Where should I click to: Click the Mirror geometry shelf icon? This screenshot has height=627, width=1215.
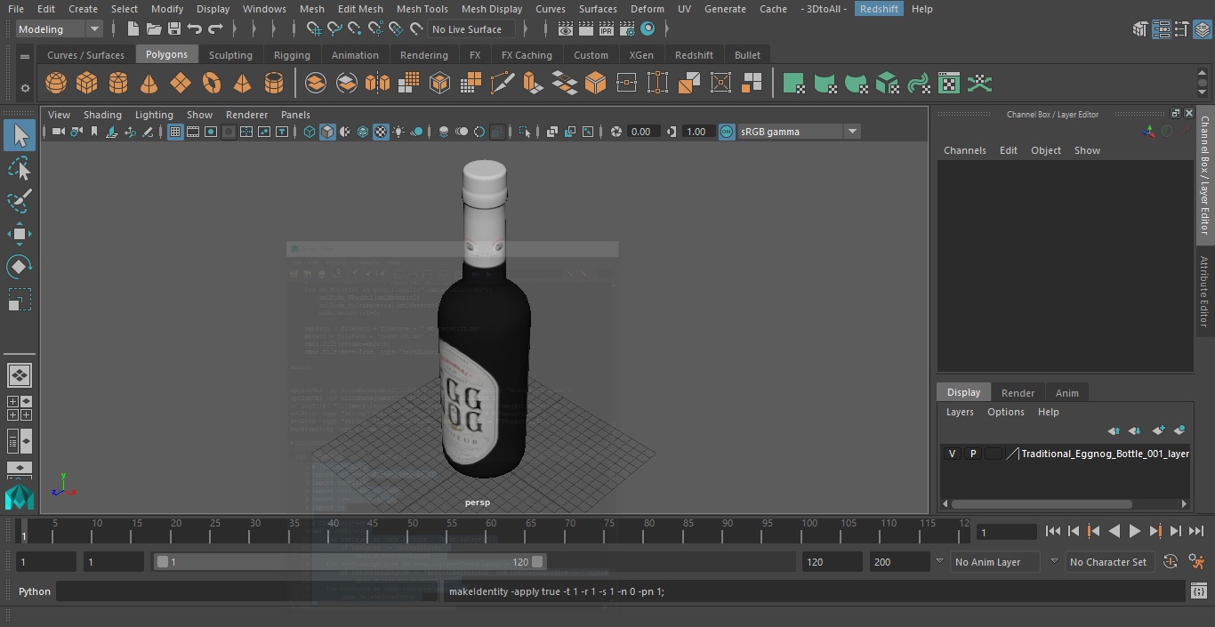[x=377, y=84]
